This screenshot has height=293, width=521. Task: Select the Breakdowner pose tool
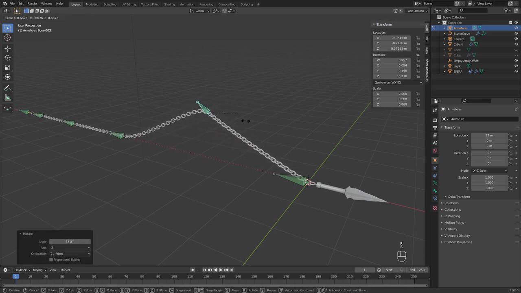[x=7, y=108]
